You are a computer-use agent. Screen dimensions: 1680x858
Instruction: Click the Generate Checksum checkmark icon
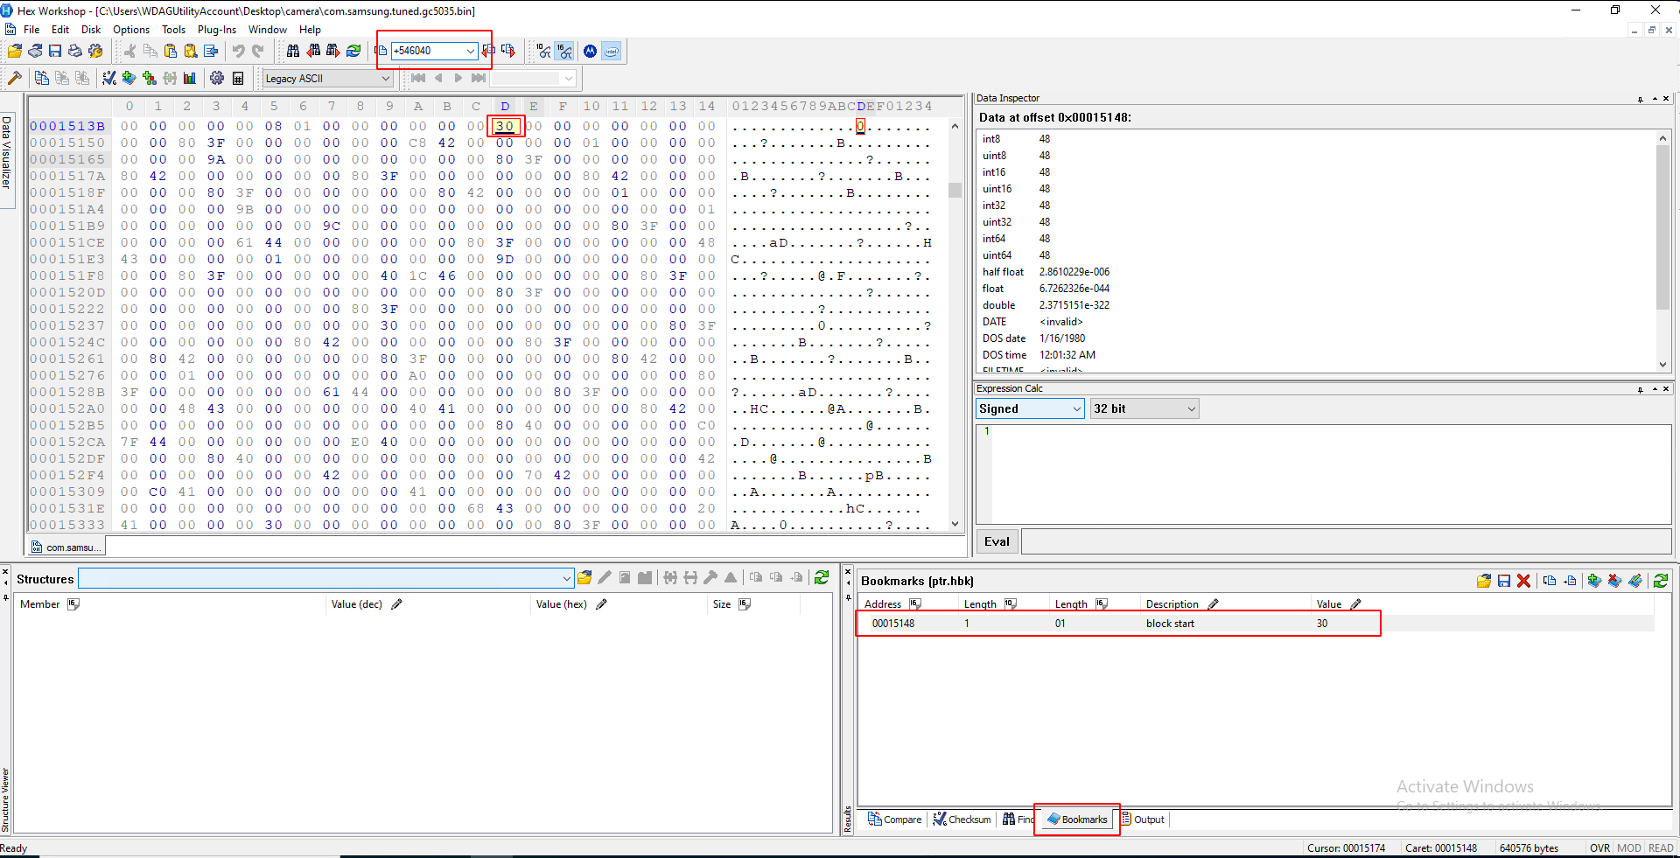(x=109, y=78)
